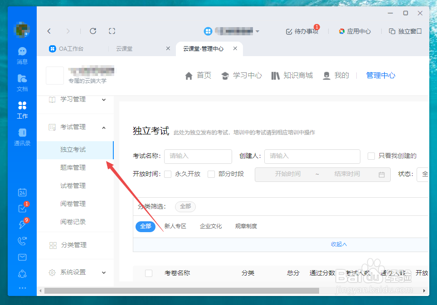Click the scrollbar left arrow

(x=40, y=291)
